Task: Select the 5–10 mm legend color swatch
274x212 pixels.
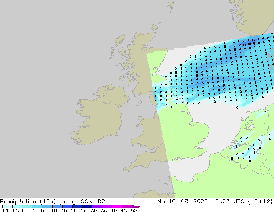Action: 47,206
